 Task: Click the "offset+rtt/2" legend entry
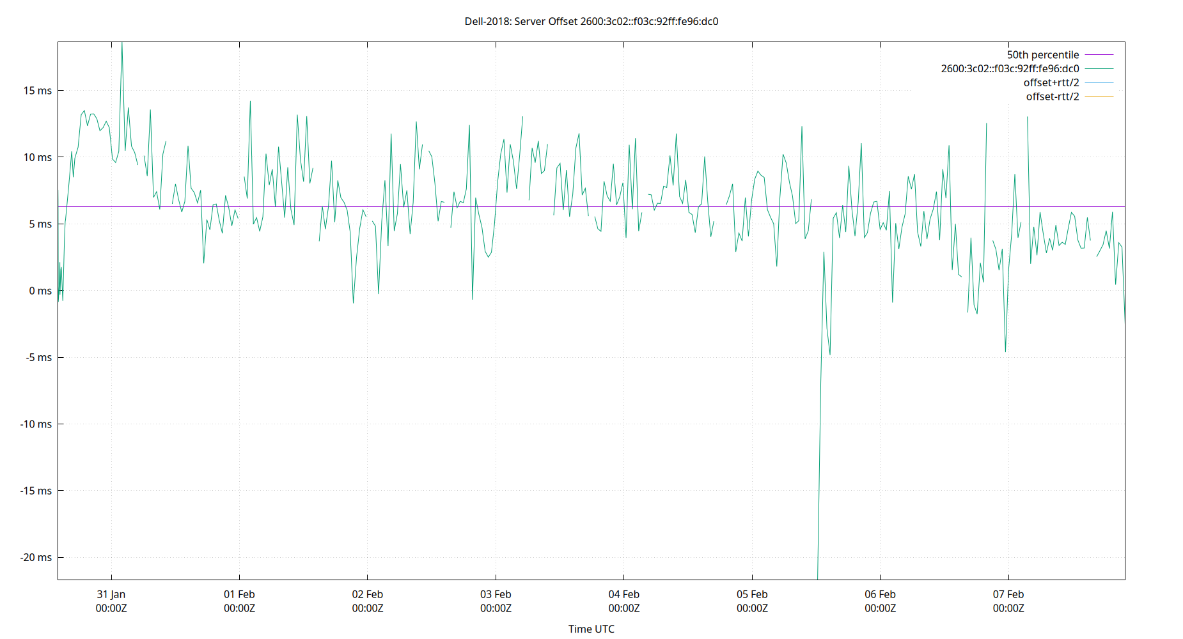pyautogui.click(x=1051, y=82)
